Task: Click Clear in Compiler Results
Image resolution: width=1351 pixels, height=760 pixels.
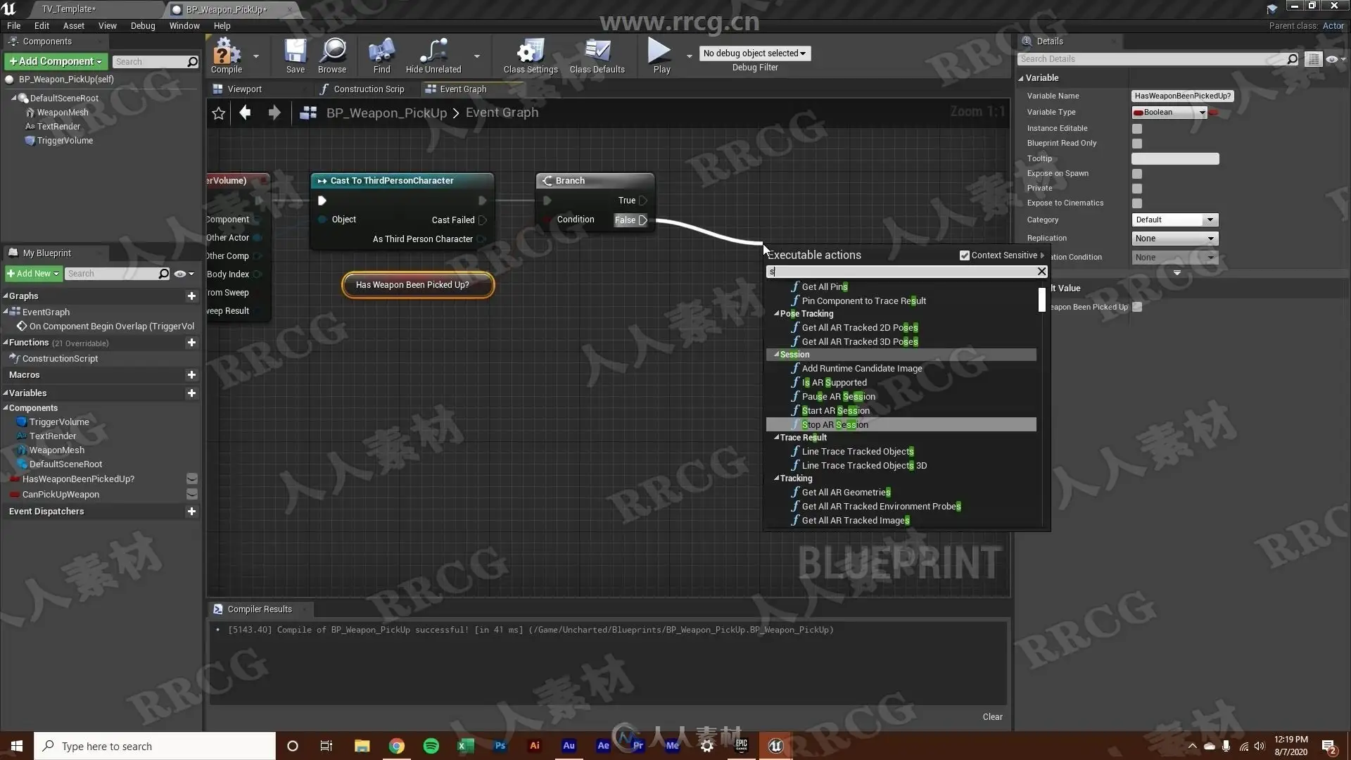Action: tap(992, 717)
